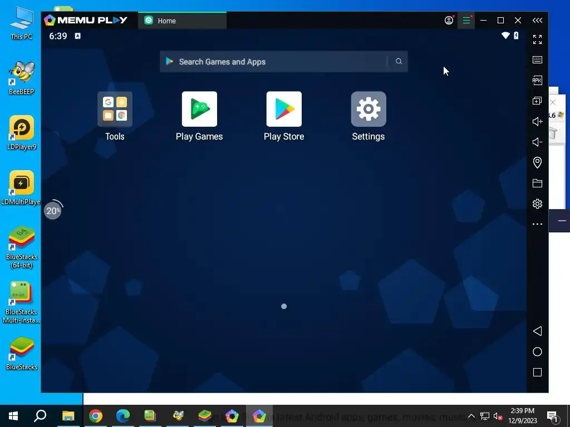
Task: Open MEmu settings gear in sidebar
Action: [x=537, y=203]
